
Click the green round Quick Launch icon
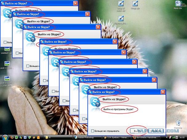coord(16,138)
